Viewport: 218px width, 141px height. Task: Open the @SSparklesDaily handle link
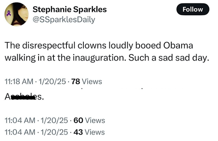tap(64, 19)
